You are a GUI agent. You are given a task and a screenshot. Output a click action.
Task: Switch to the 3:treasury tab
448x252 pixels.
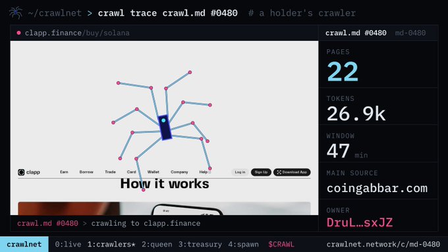coord(200,244)
